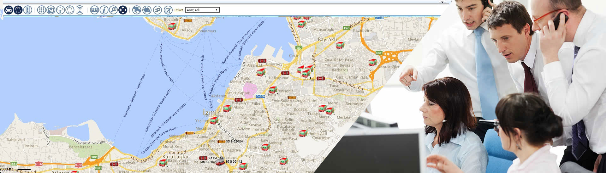Click the red car marker near Mersinli

coord(321,78)
